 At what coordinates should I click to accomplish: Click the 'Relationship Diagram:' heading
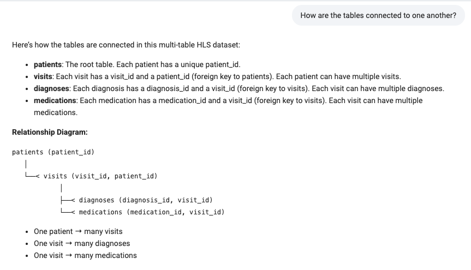click(x=50, y=132)
